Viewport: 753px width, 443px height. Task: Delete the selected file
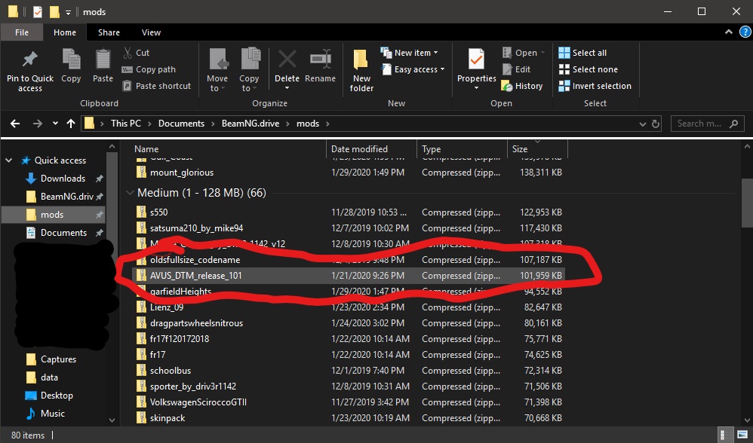pyautogui.click(x=287, y=70)
